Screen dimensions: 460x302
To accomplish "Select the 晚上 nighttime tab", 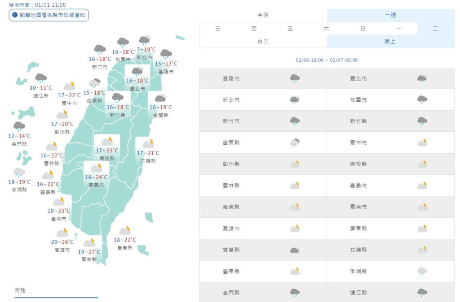I will [390, 41].
